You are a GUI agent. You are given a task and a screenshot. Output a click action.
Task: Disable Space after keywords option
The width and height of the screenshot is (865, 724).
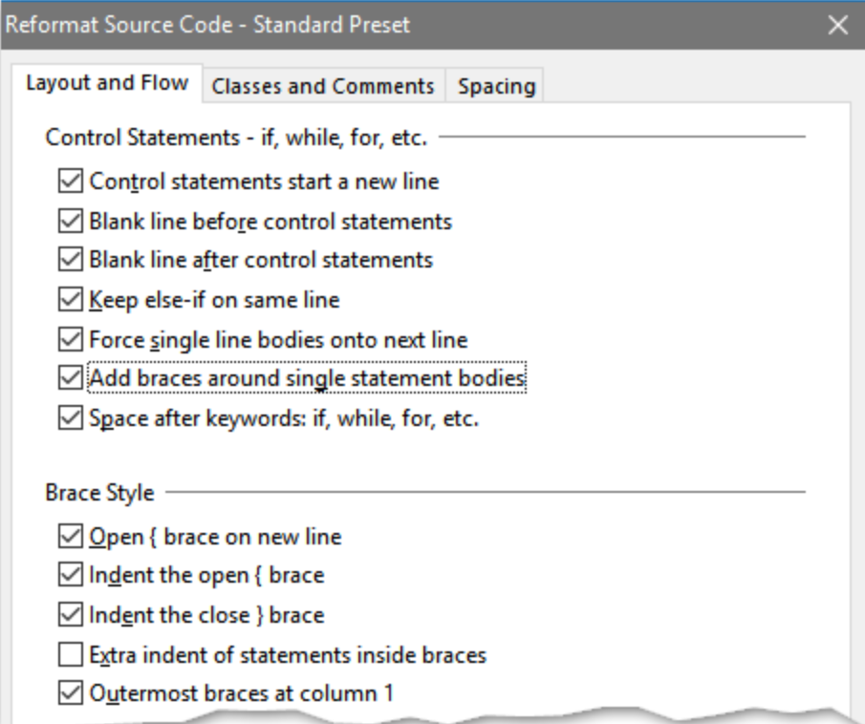71,418
